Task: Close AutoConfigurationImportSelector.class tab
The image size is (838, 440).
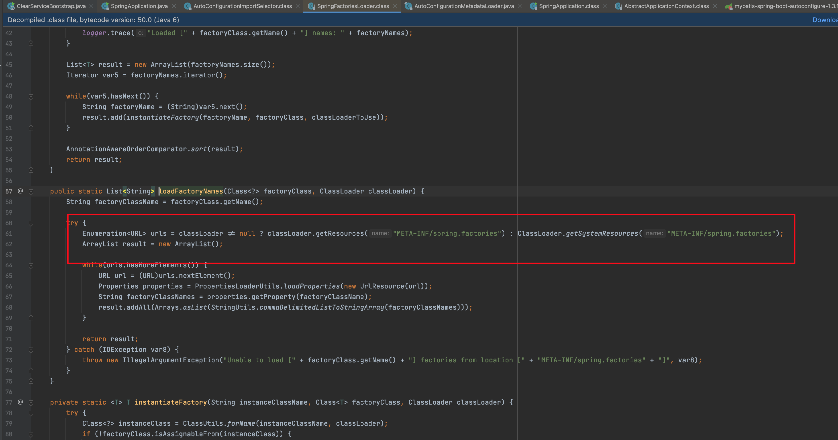Action: (298, 6)
